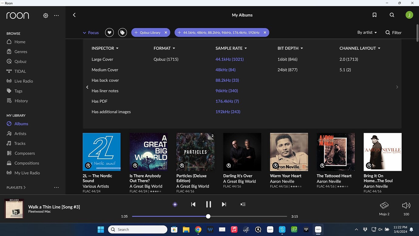Pause the currently playing Fleetwood Mac track
The height and width of the screenshot is (236, 419).
(x=209, y=204)
